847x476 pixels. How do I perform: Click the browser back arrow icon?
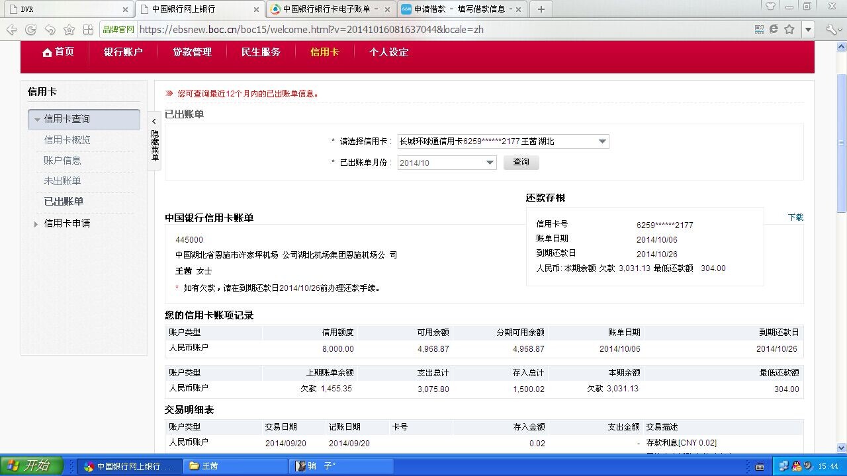tap(12, 30)
